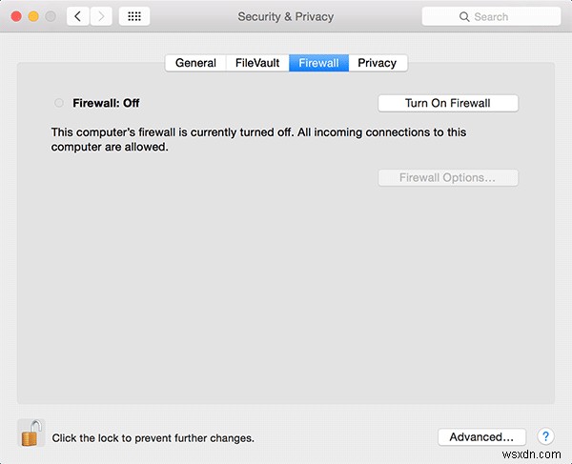
Task: Switch to the General tab
Action: click(195, 63)
